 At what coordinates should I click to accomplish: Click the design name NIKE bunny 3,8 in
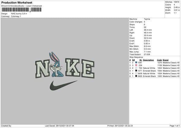click(19, 14)
